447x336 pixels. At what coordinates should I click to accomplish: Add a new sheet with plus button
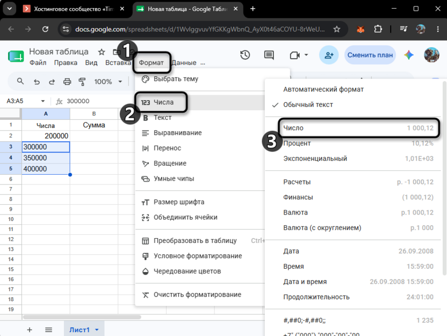click(x=30, y=330)
